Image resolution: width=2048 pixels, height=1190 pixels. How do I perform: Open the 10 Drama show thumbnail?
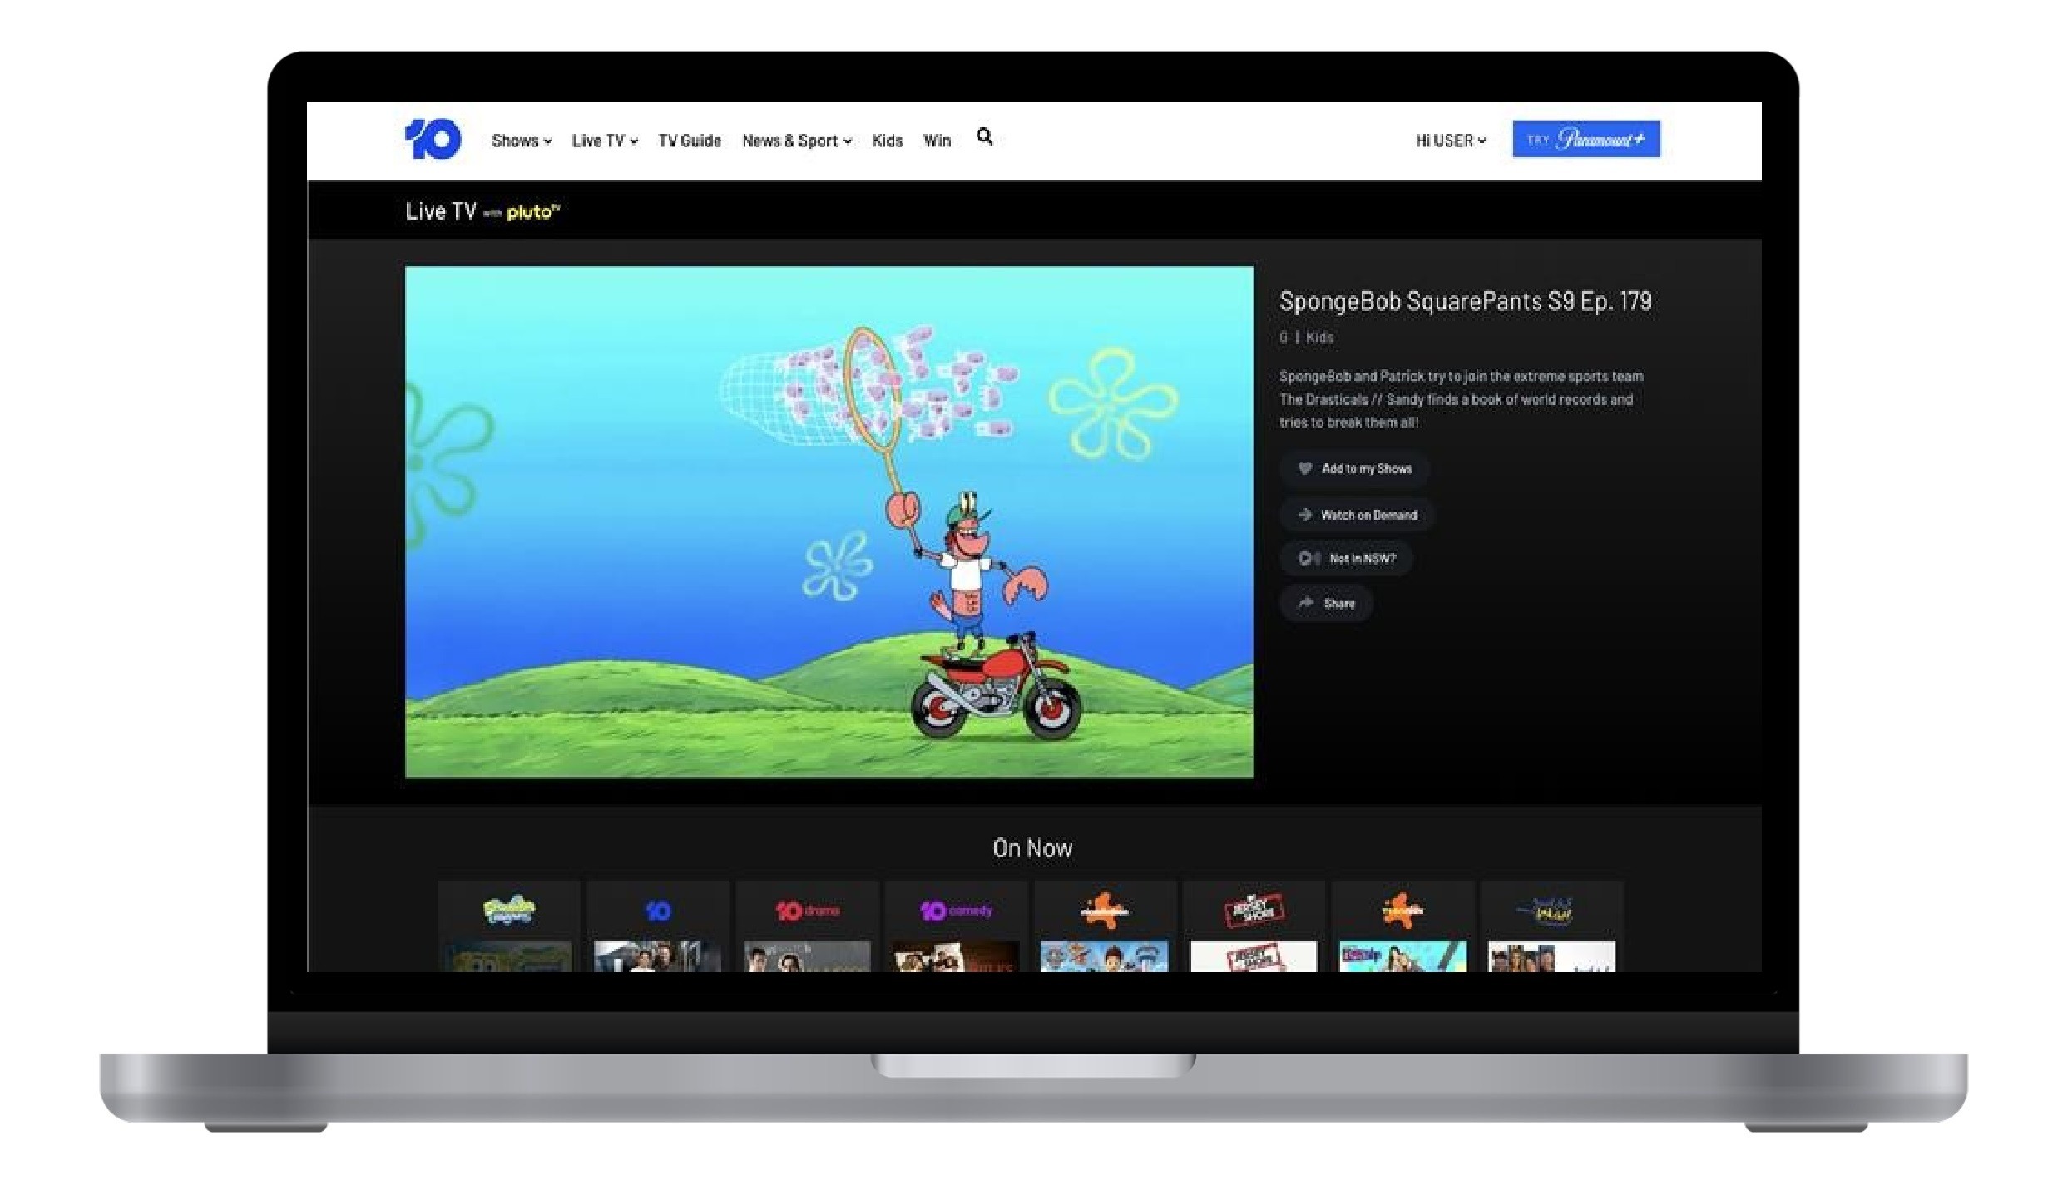807,956
